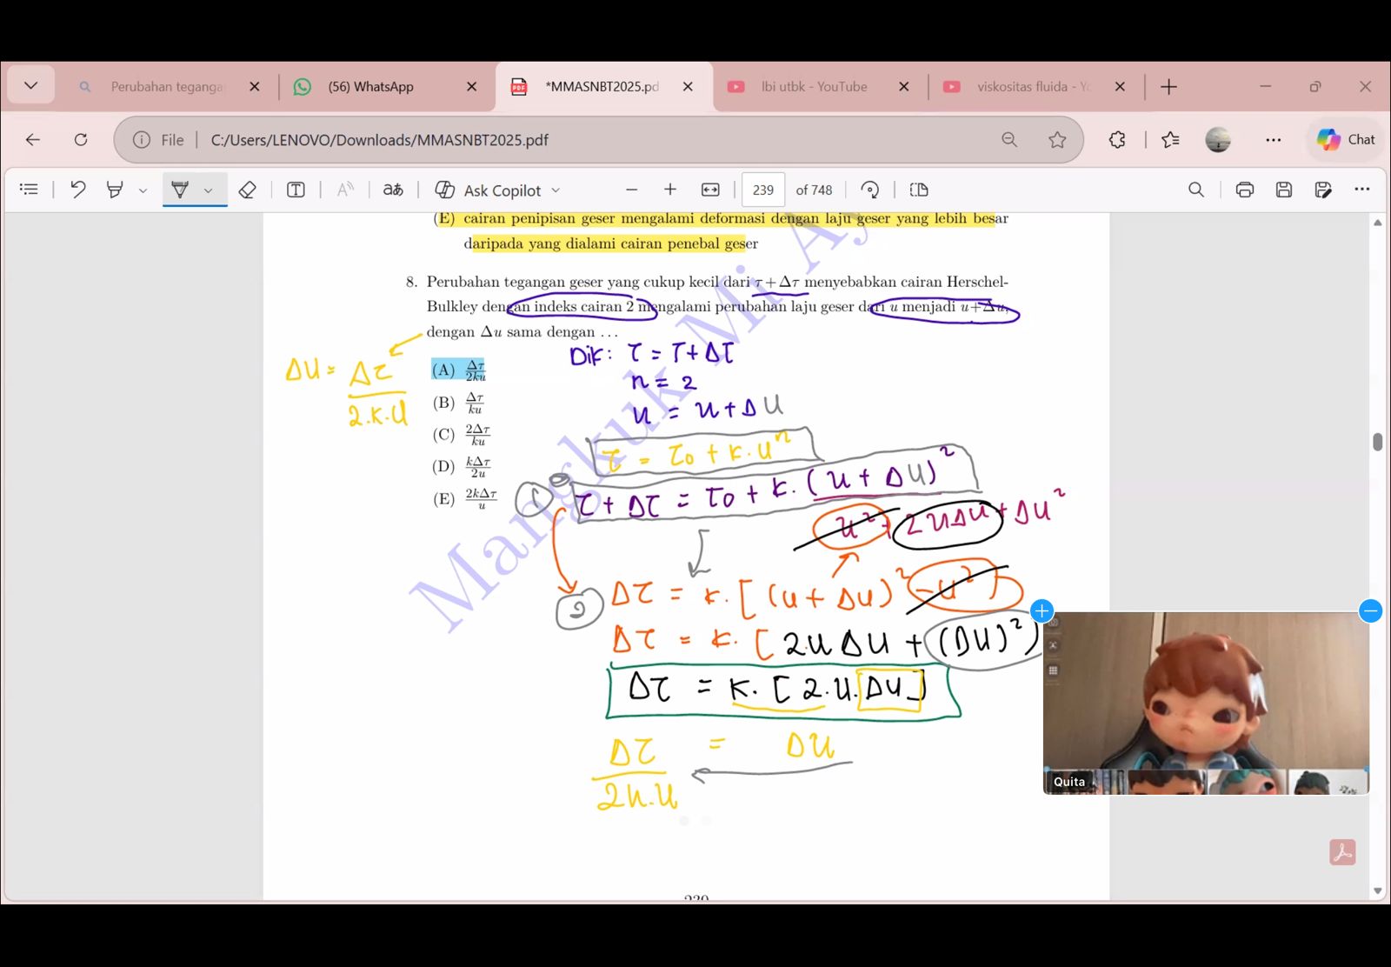Click the blue minus button on the video overlay
Image resolution: width=1391 pixels, height=967 pixels.
pos(1370,610)
